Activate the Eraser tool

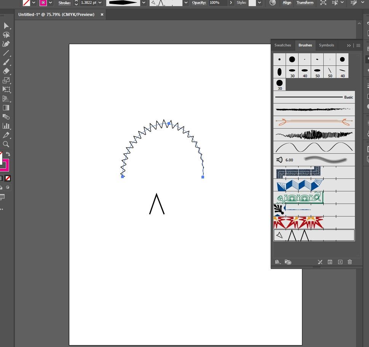[x=5, y=71]
